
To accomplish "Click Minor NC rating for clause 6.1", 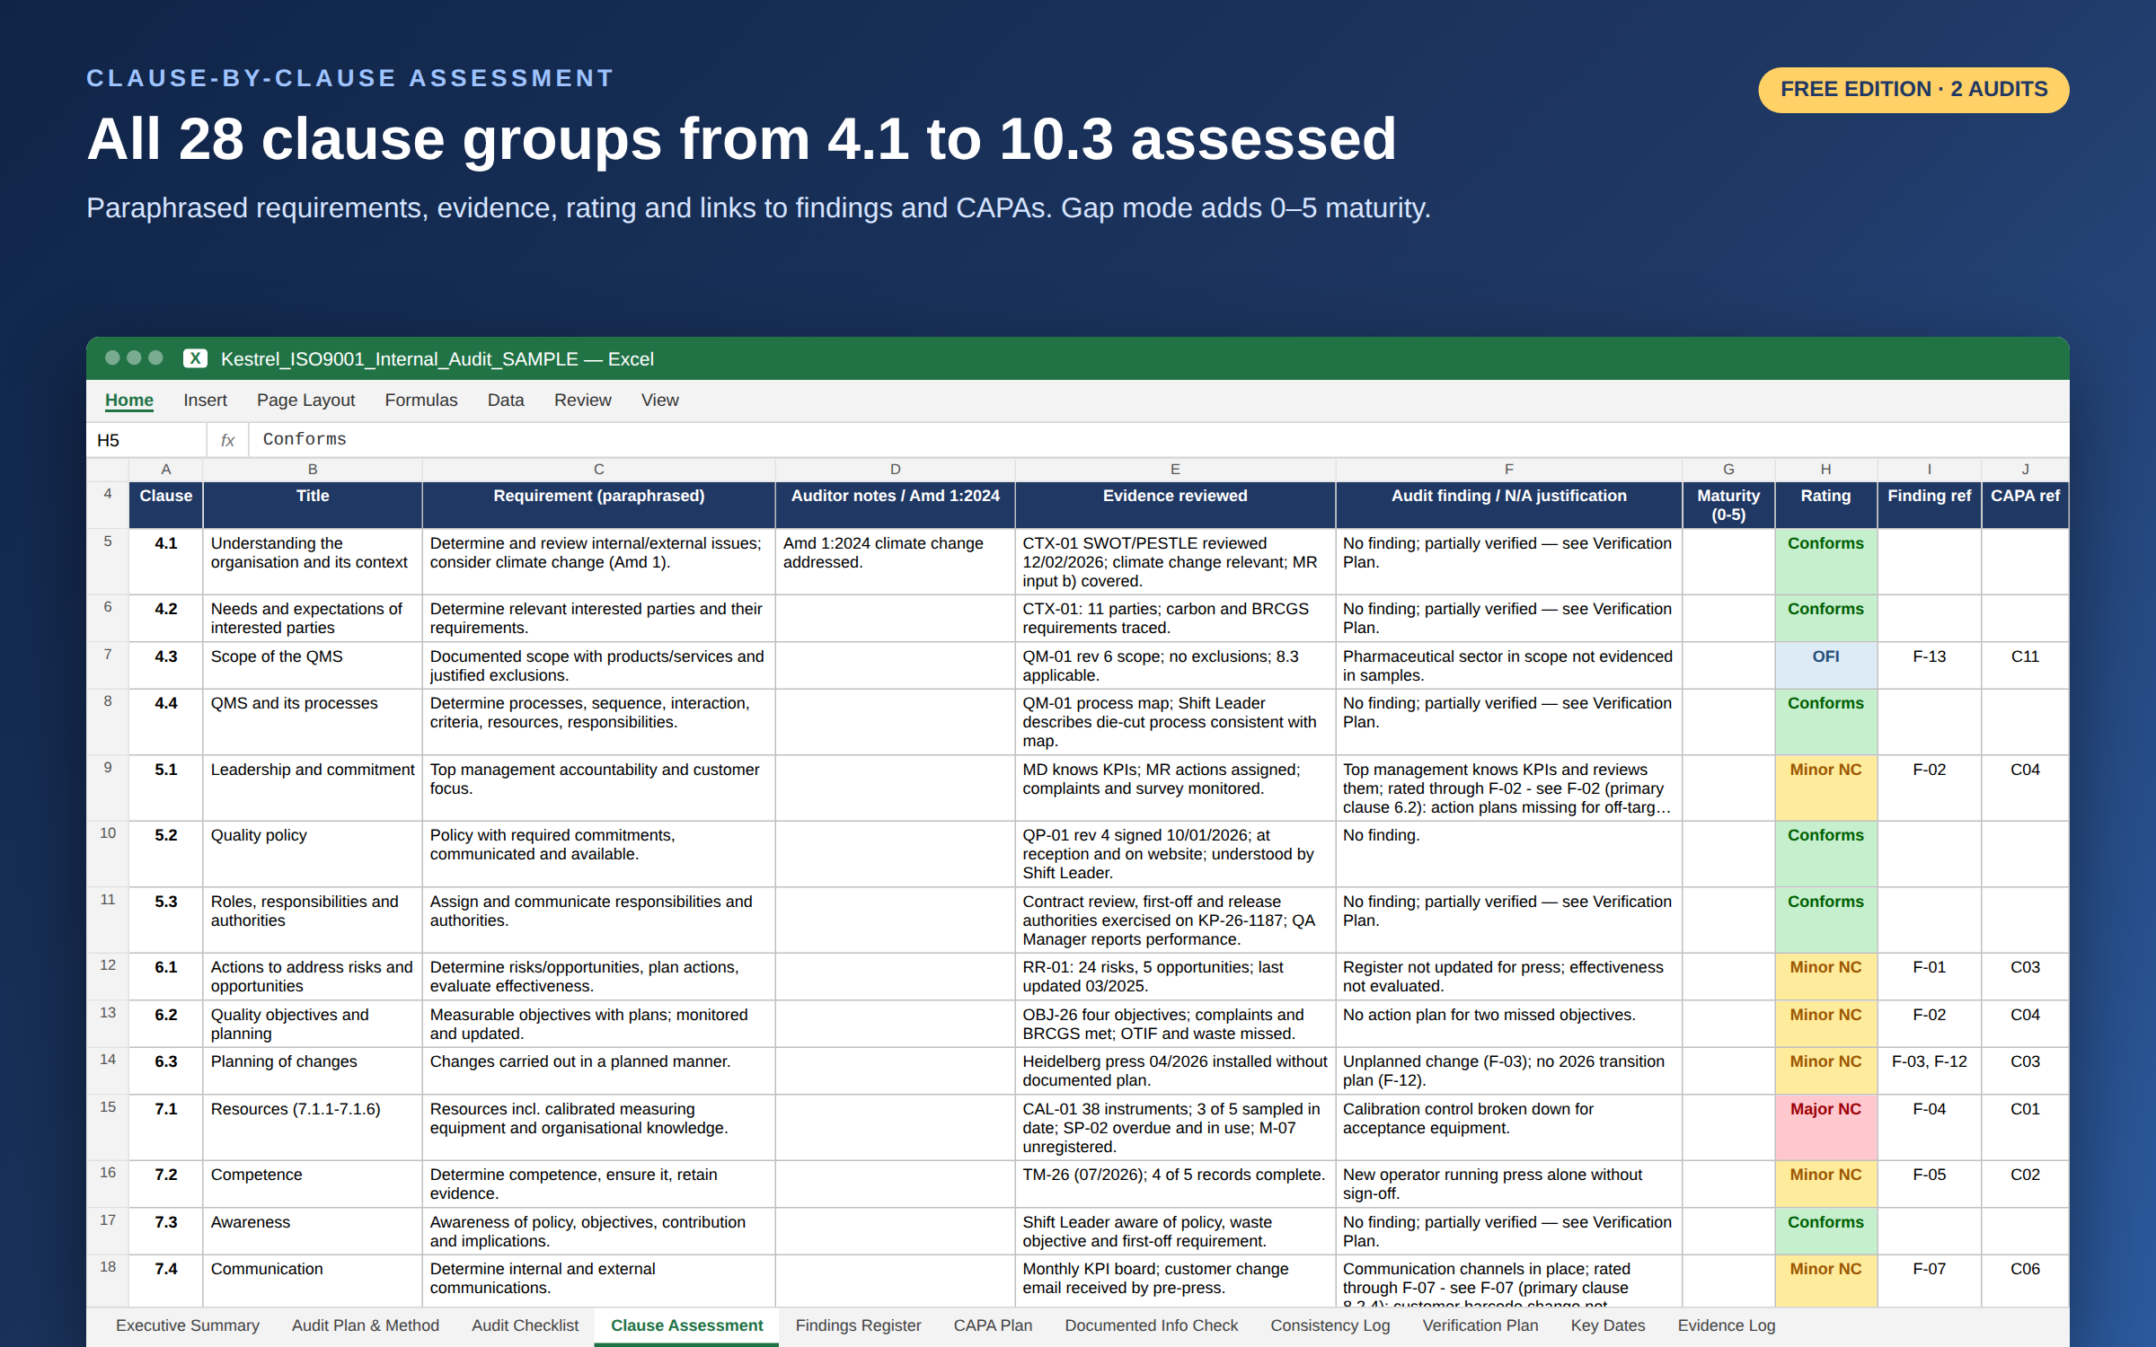I will coord(1825,976).
